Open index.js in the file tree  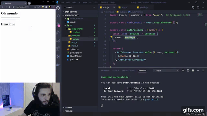80,46
